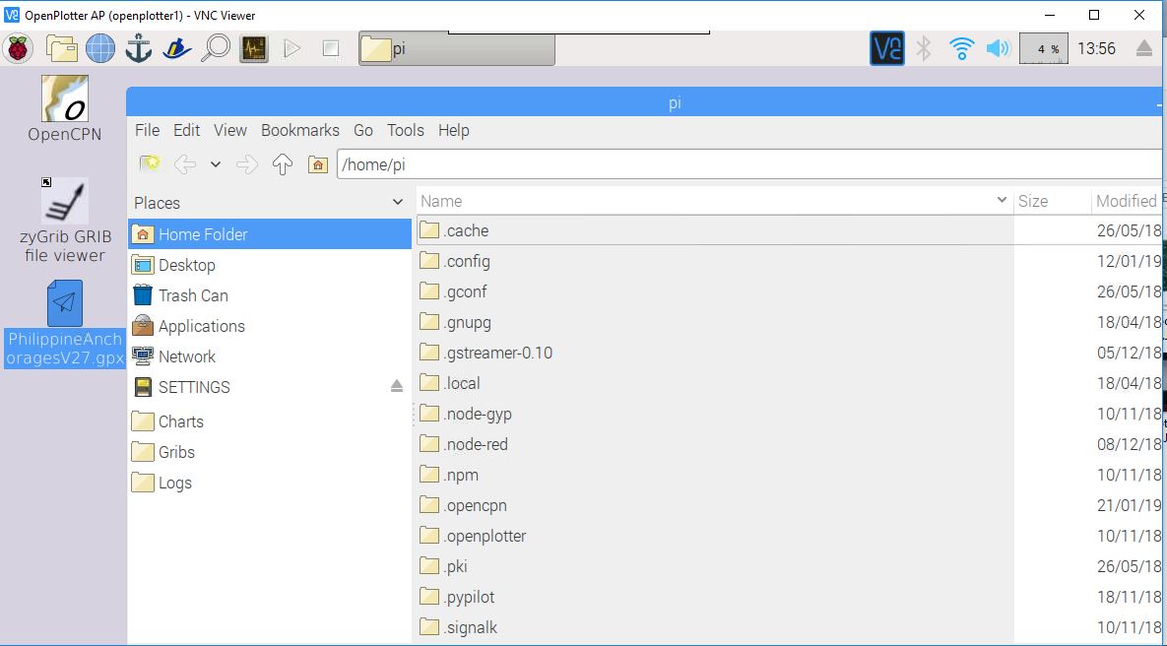Launch OpenPlotter via the anchor toolbar icon
Screen dimensions: 1167x646
138,46
